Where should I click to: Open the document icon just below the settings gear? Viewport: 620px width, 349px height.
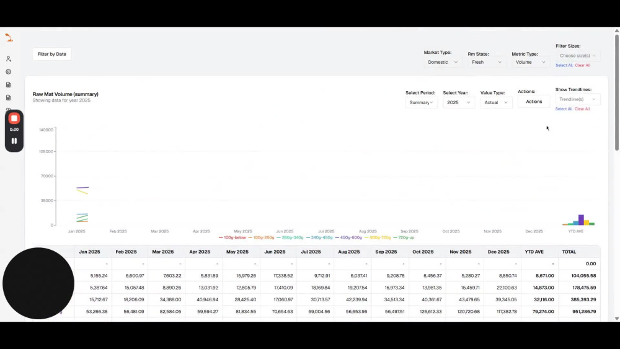point(8,84)
